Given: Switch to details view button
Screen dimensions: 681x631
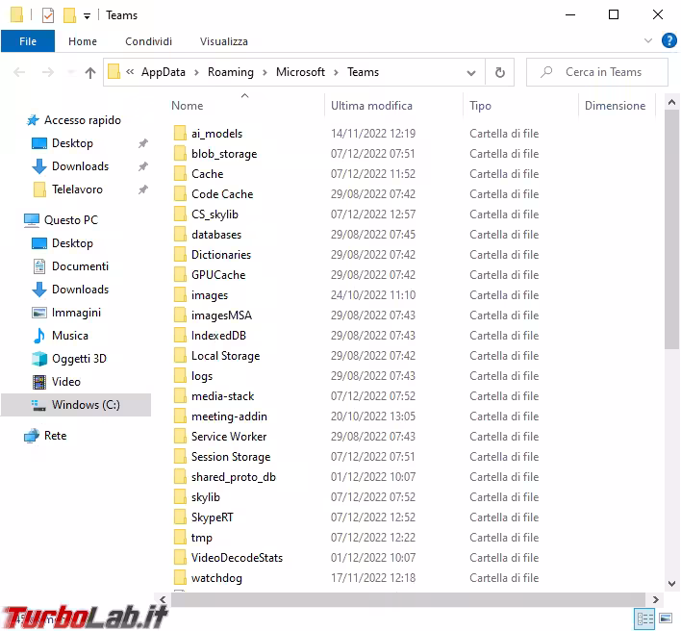Looking at the screenshot, I should pos(644,618).
